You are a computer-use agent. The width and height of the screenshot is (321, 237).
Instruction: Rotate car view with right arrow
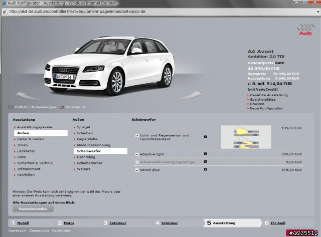[x=190, y=95]
